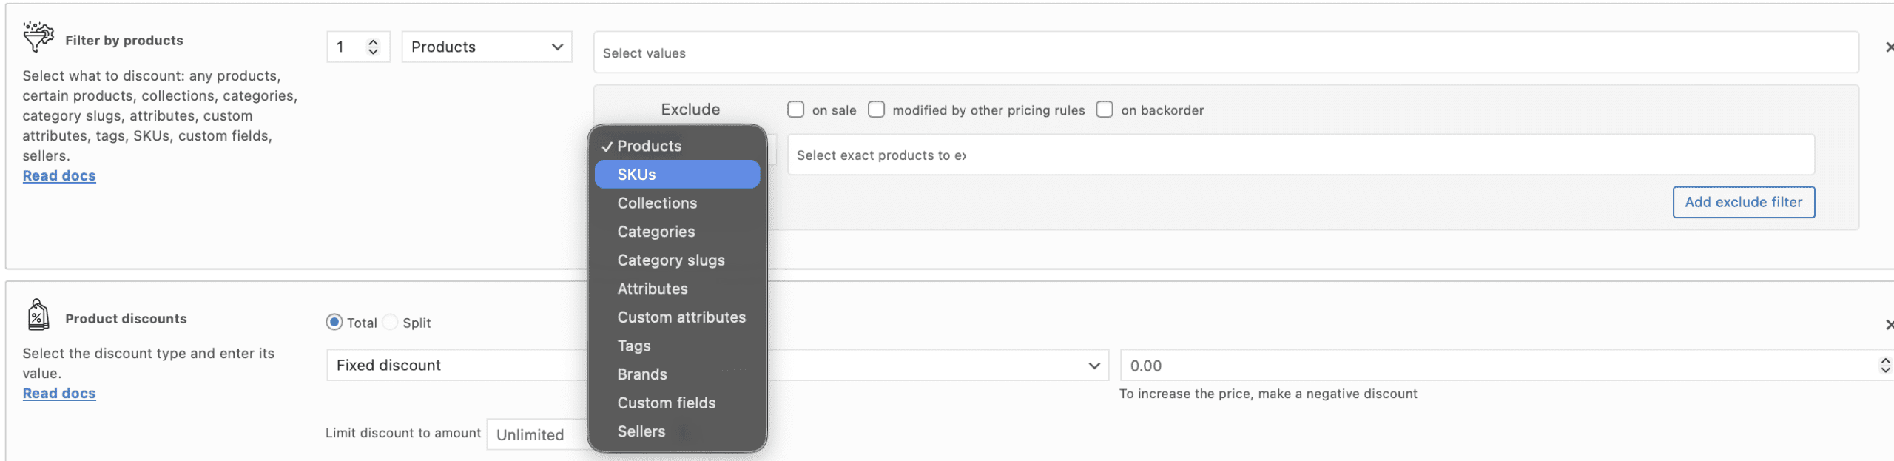Select Brands in the dropdown list

pos(641,374)
